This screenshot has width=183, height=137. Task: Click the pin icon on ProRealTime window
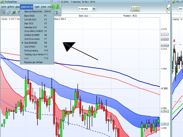coord(52,2)
